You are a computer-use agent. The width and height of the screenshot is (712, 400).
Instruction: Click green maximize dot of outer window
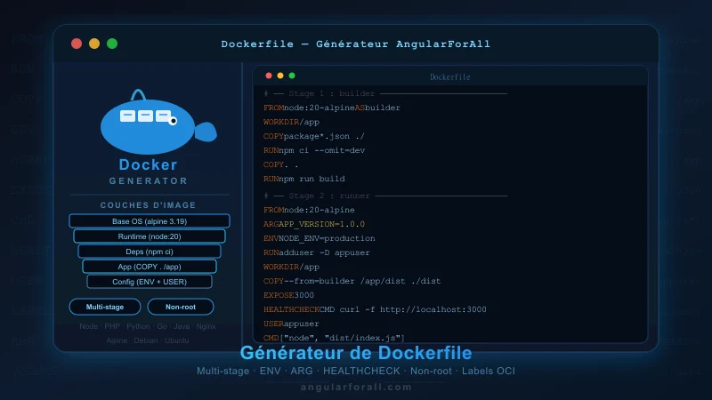point(112,44)
